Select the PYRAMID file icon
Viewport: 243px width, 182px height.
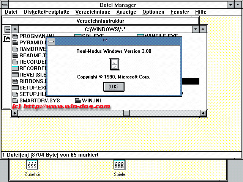[x=15, y=42]
